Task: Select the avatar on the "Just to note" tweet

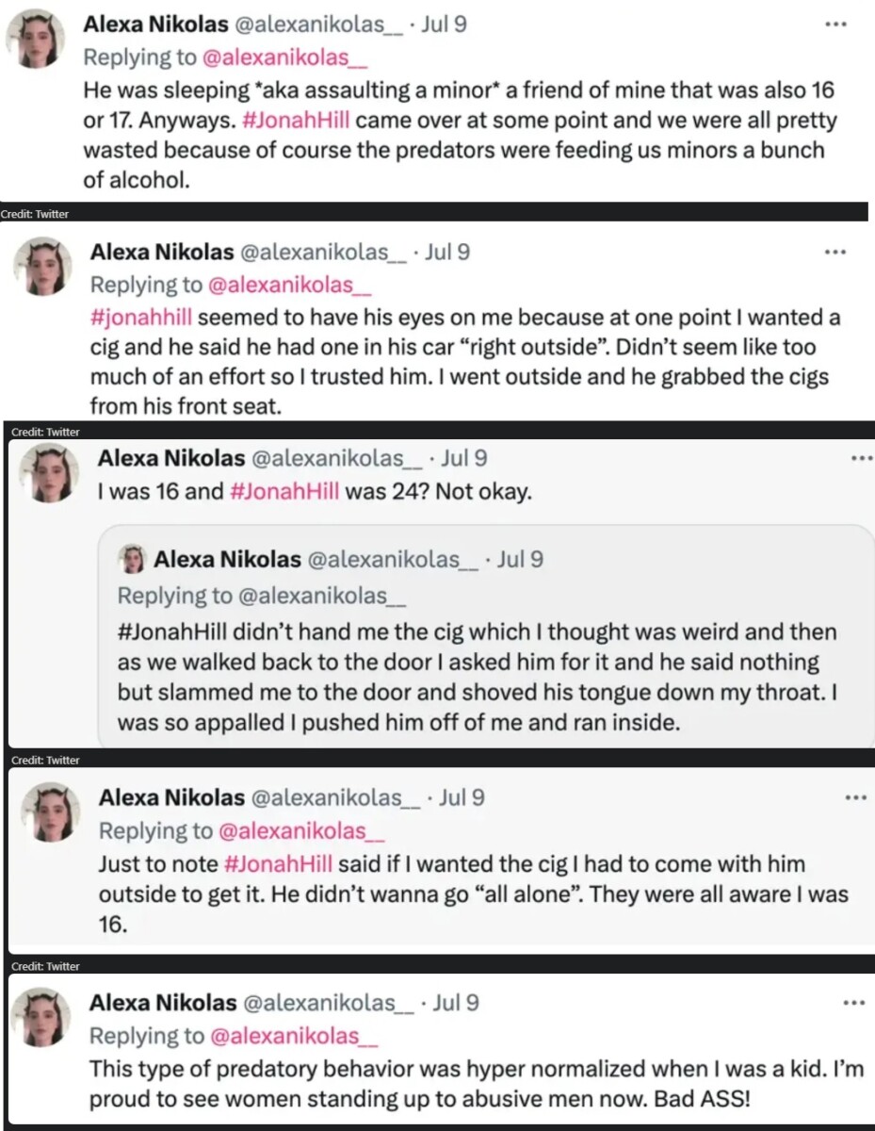Action: point(50,813)
